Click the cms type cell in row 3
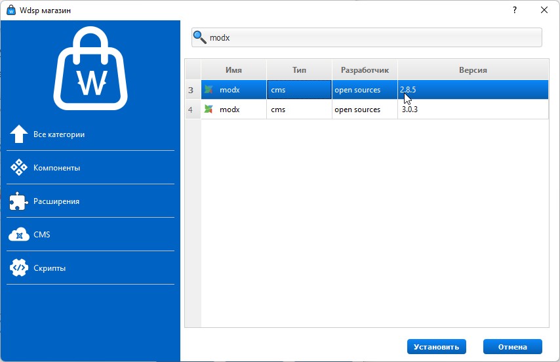 click(299, 90)
